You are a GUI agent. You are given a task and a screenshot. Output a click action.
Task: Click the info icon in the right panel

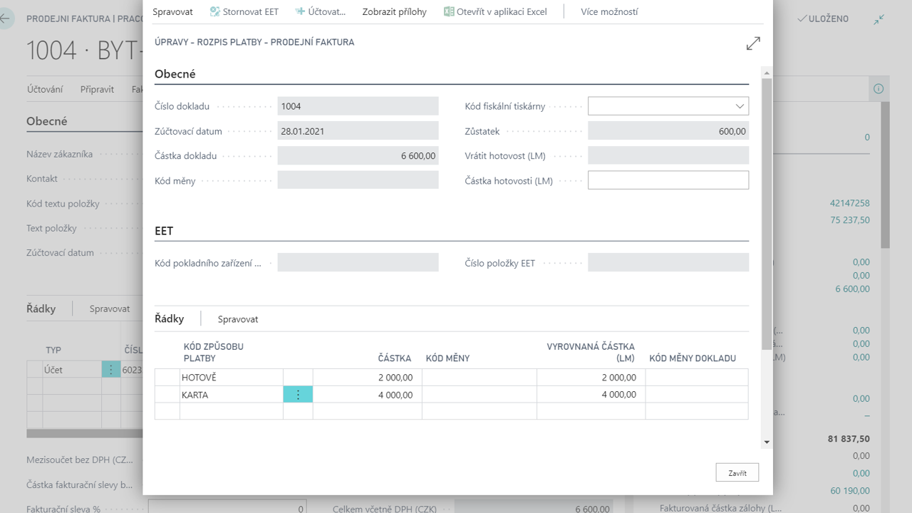coord(878,89)
